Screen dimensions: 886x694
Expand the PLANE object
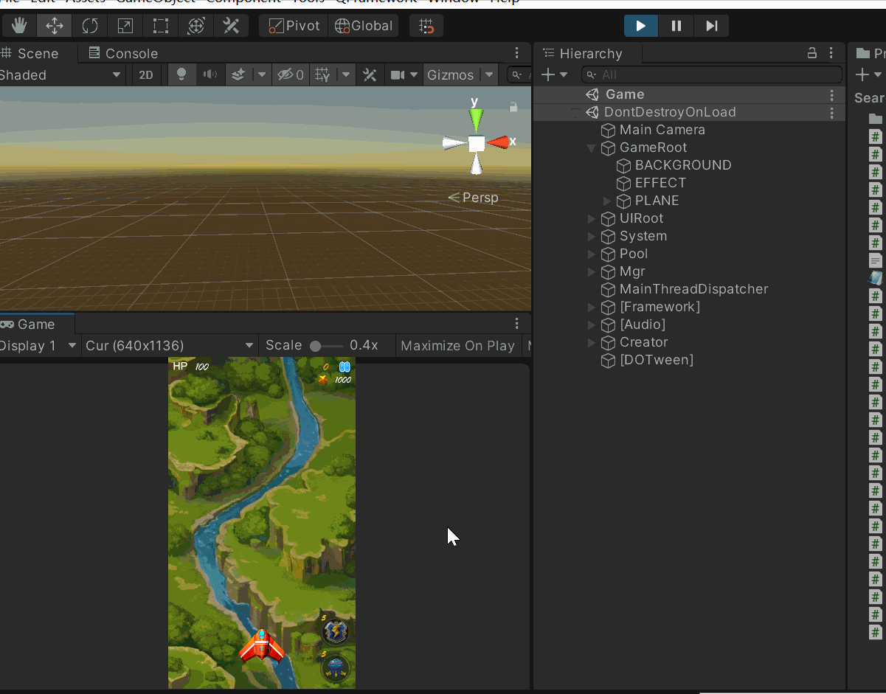click(x=607, y=201)
